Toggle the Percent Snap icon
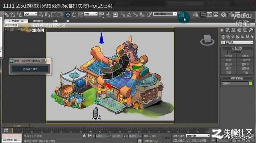The image size is (256, 143). tap(135, 15)
